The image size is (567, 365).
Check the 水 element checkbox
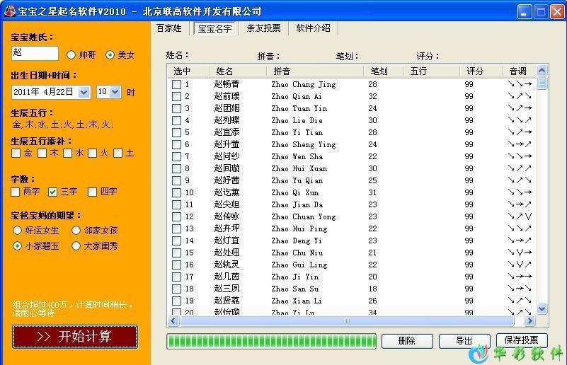[x=68, y=153]
